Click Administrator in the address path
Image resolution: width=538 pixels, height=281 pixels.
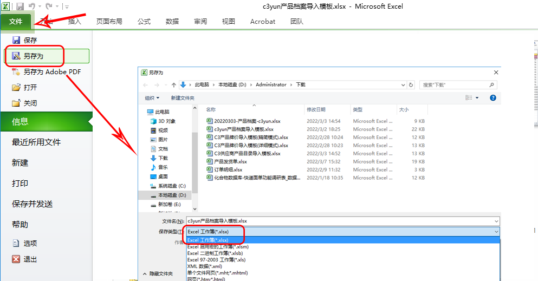click(x=271, y=84)
